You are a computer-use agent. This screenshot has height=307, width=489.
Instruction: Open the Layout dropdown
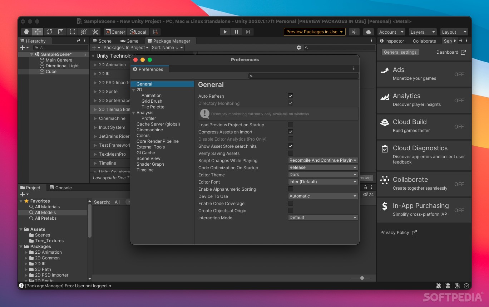(454, 32)
